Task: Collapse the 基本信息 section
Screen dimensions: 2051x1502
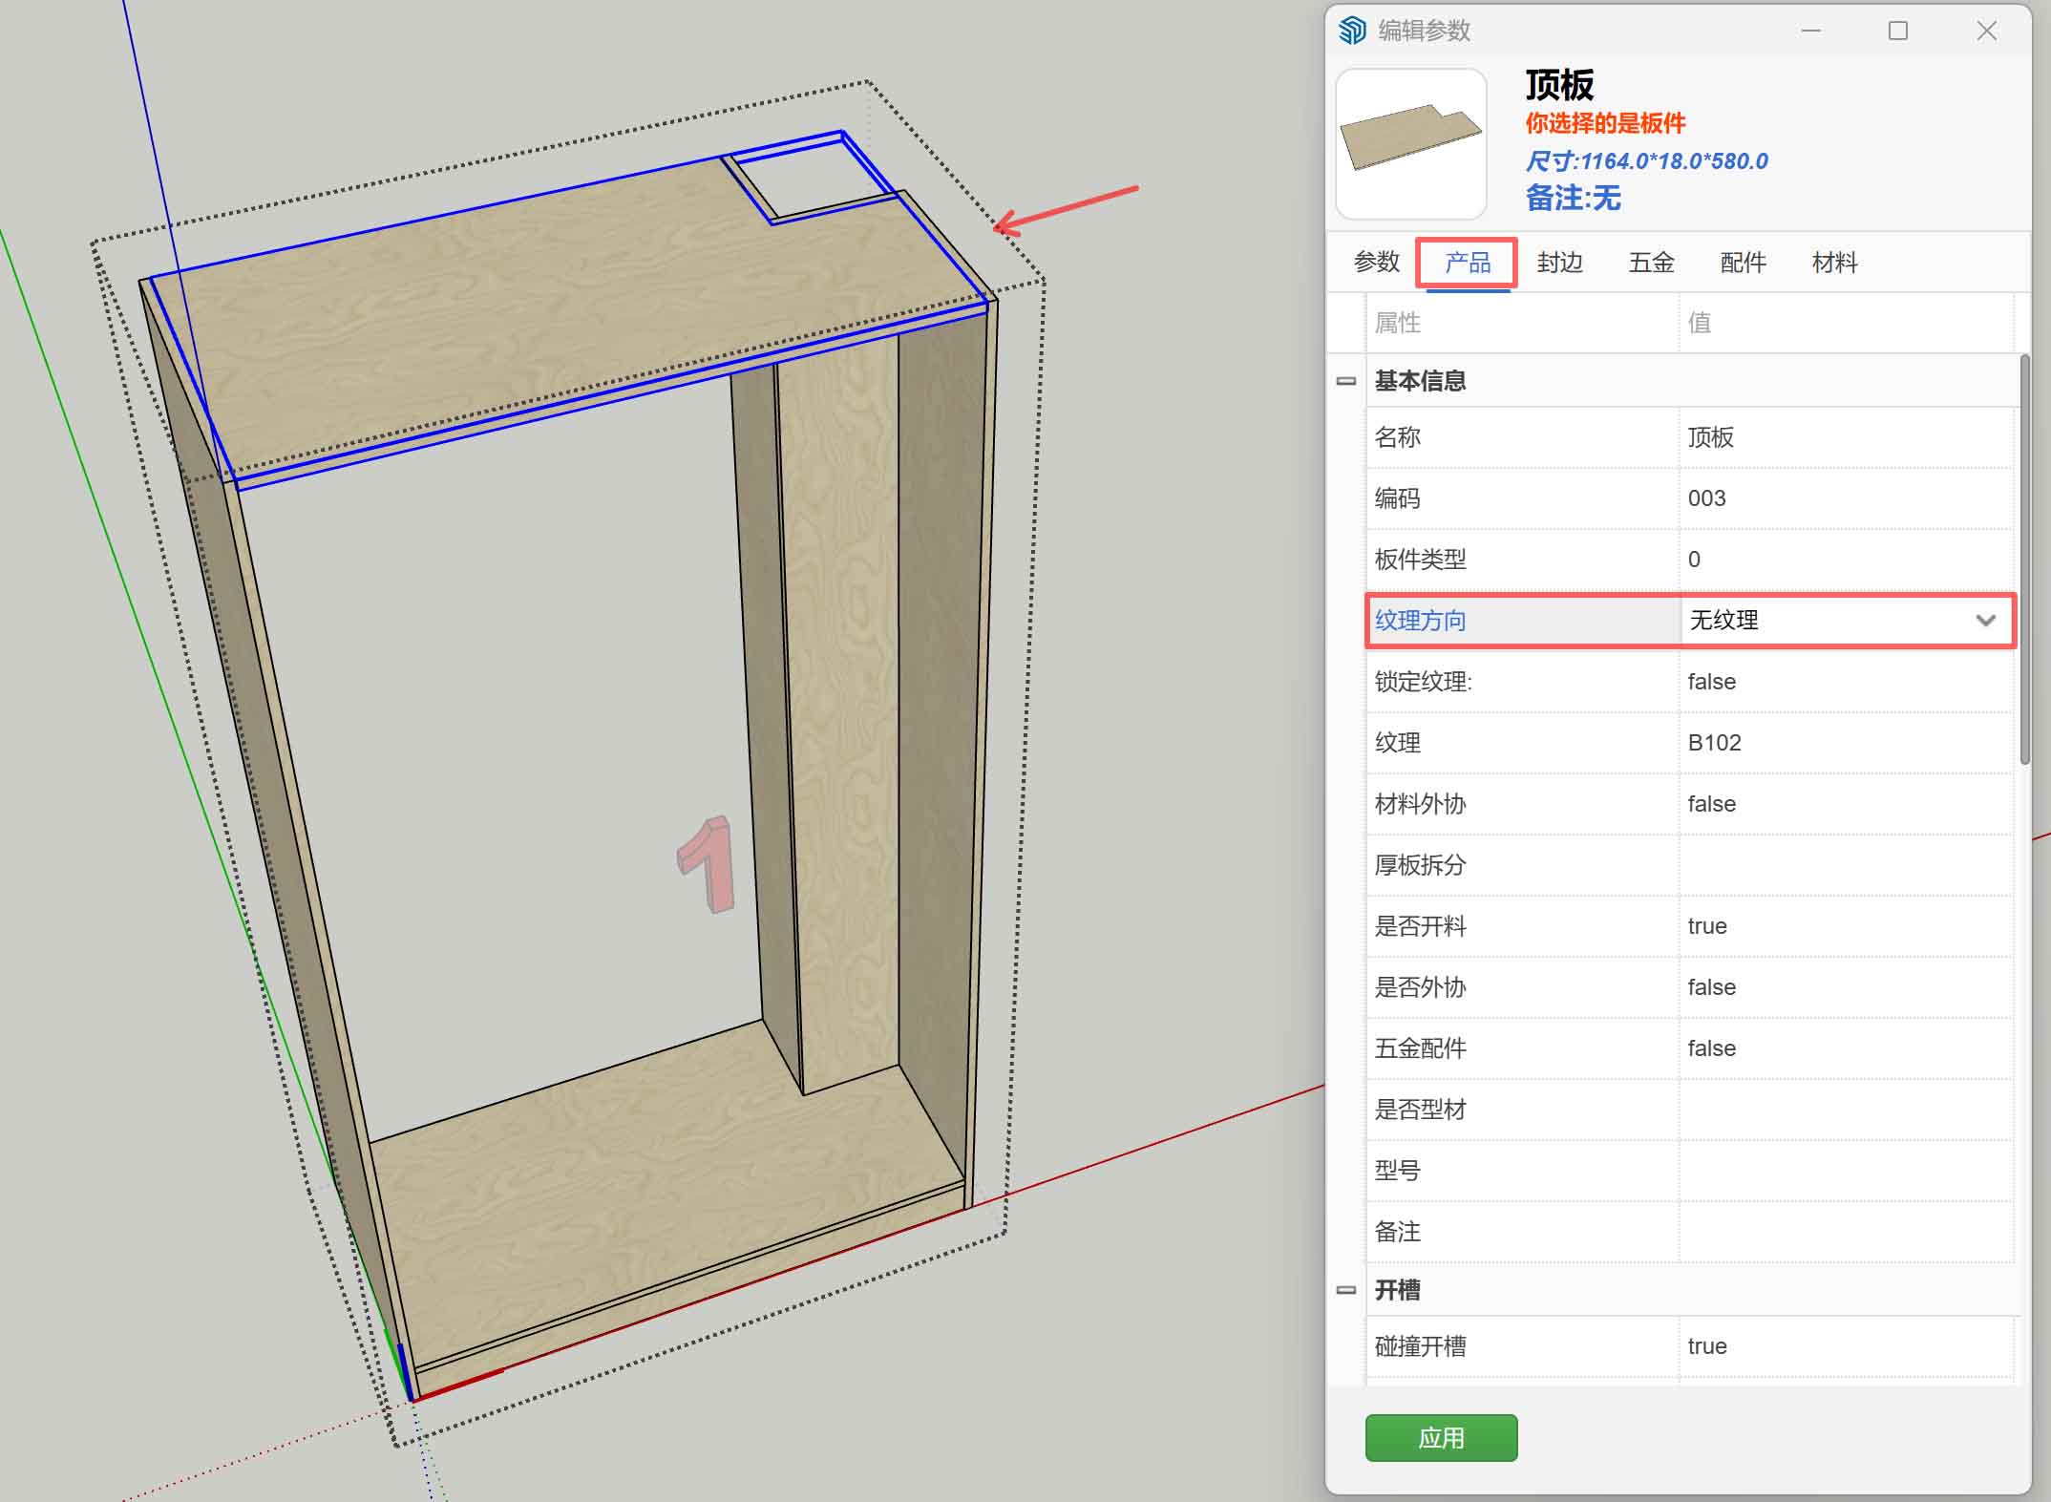Action: (1346, 381)
